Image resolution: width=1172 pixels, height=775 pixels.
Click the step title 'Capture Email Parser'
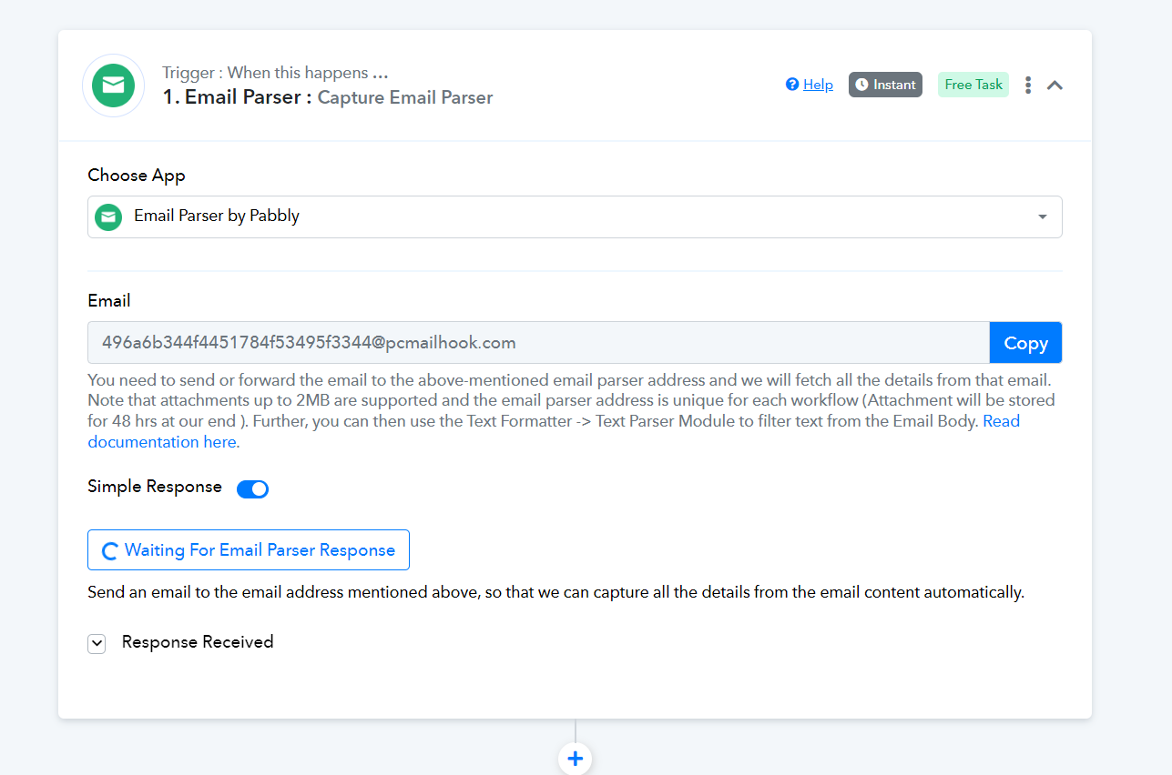pyautogui.click(x=405, y=97)
